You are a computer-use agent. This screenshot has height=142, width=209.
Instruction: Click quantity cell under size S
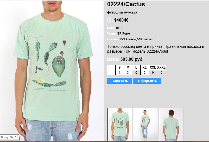coord(119,73)
